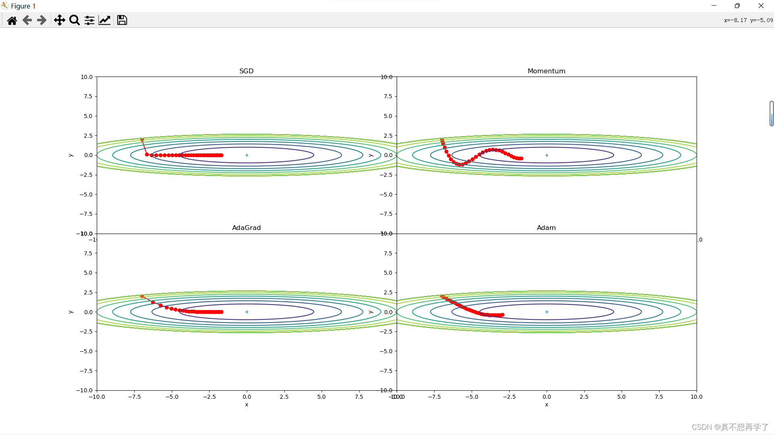Click the x axis label under Adam
The width and height of the screenshot is (774, 435).
(x=547, y=404)
